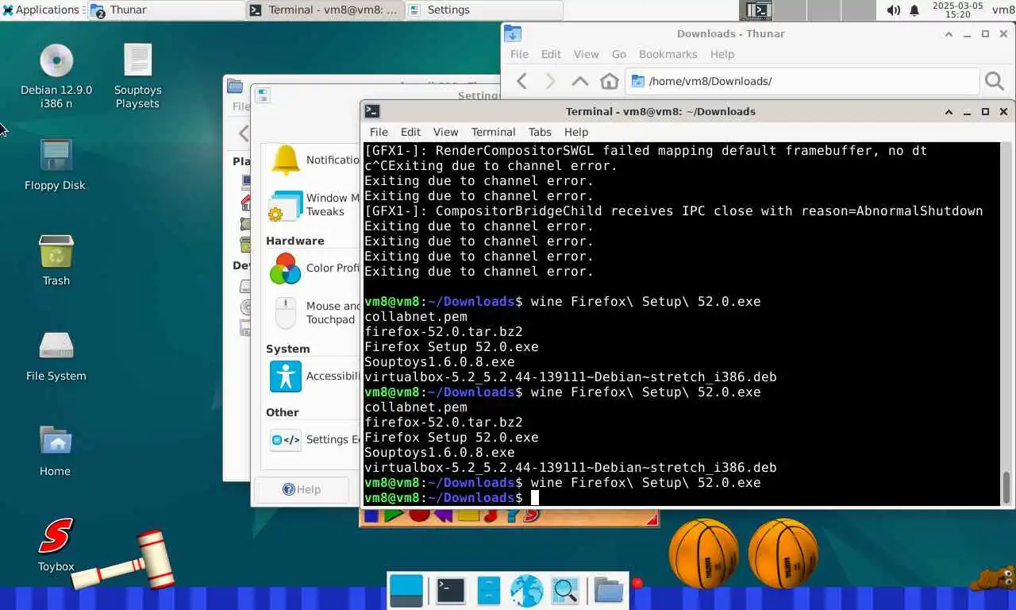Open the Terminal menu in the Terminal menubar
The height and width of the screenshot is (610, 1016).
click(493, 132)
